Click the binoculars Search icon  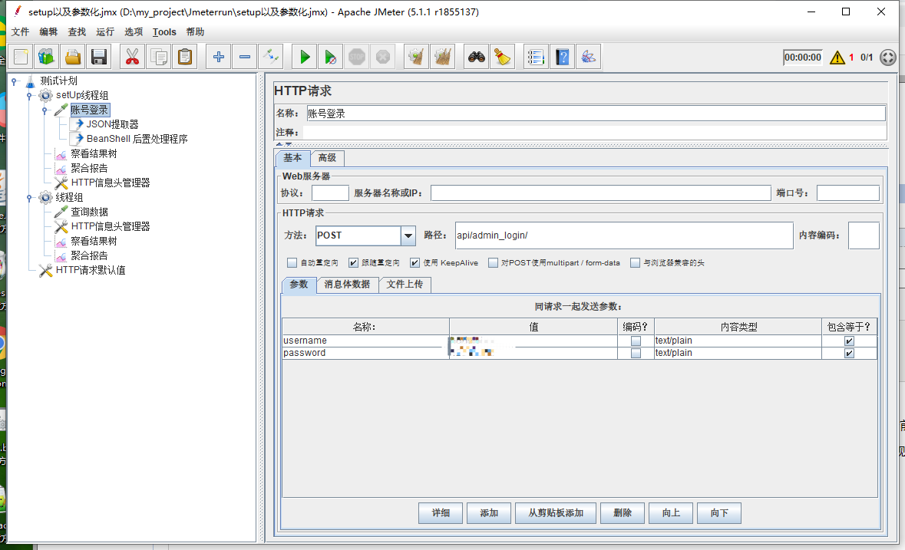coord(476,57)
